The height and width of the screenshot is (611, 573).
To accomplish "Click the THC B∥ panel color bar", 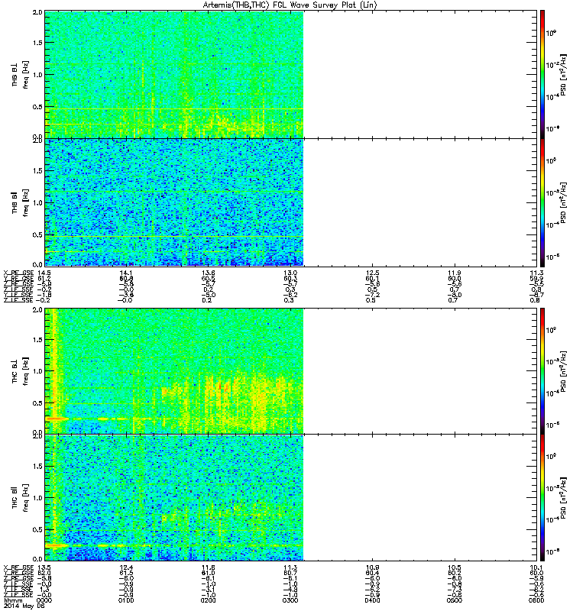I will 542,498.
